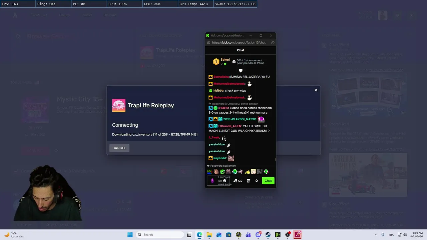Open the Kick shop storefront icon

tap(249, 181)
